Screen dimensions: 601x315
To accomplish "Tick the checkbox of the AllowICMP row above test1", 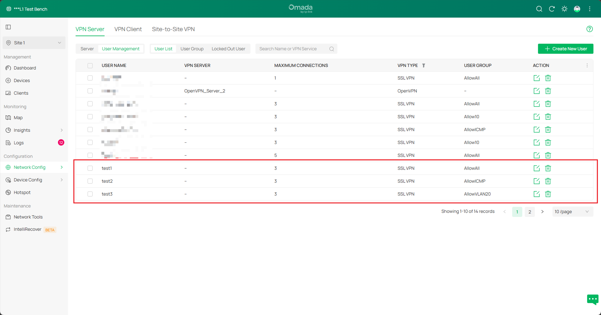I will pos(90,130).
